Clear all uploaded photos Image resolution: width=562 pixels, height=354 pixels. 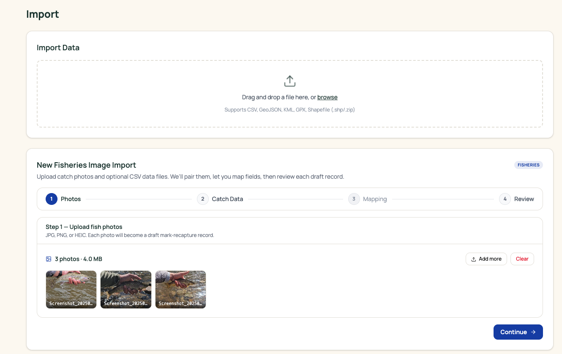pos(522,259)
